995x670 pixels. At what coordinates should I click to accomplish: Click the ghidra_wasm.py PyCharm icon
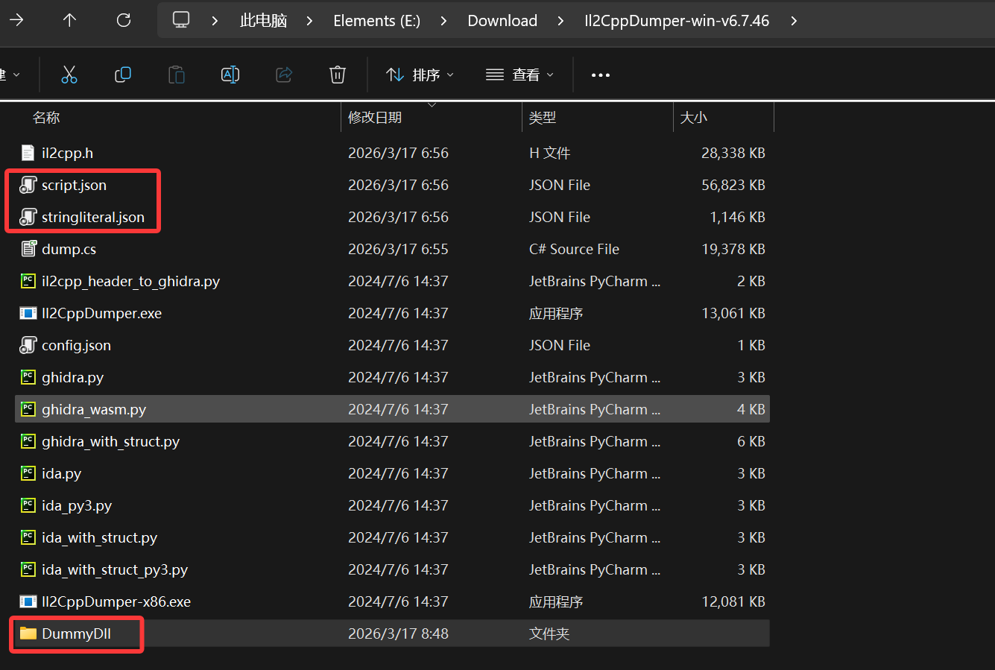coord(28,409)
